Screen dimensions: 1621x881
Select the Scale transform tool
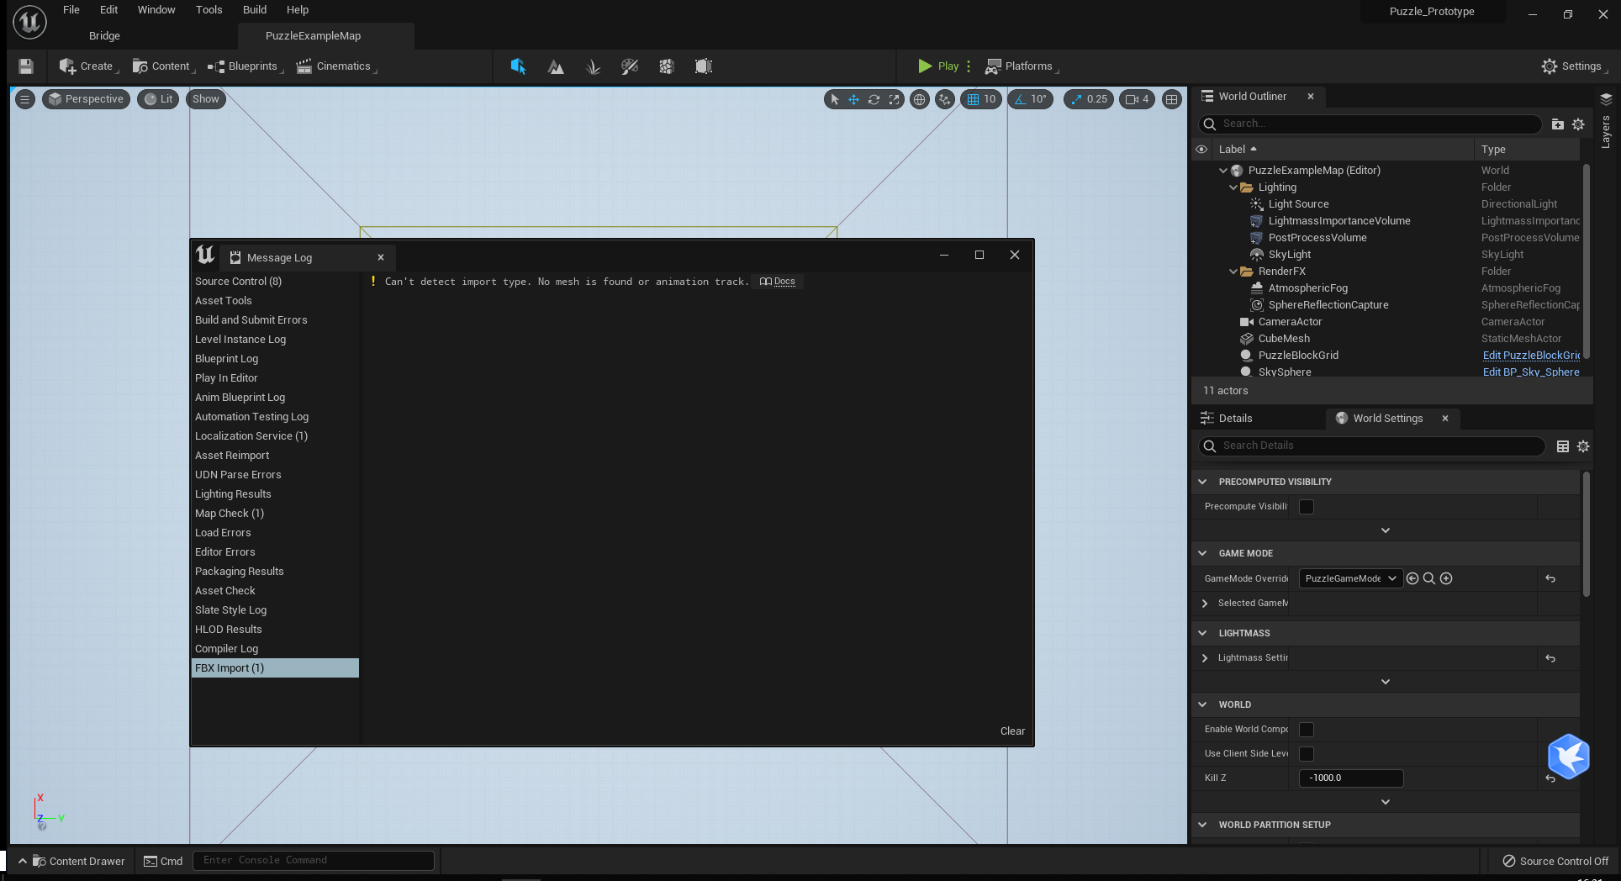pyautogui.click(x=893, y=99)
